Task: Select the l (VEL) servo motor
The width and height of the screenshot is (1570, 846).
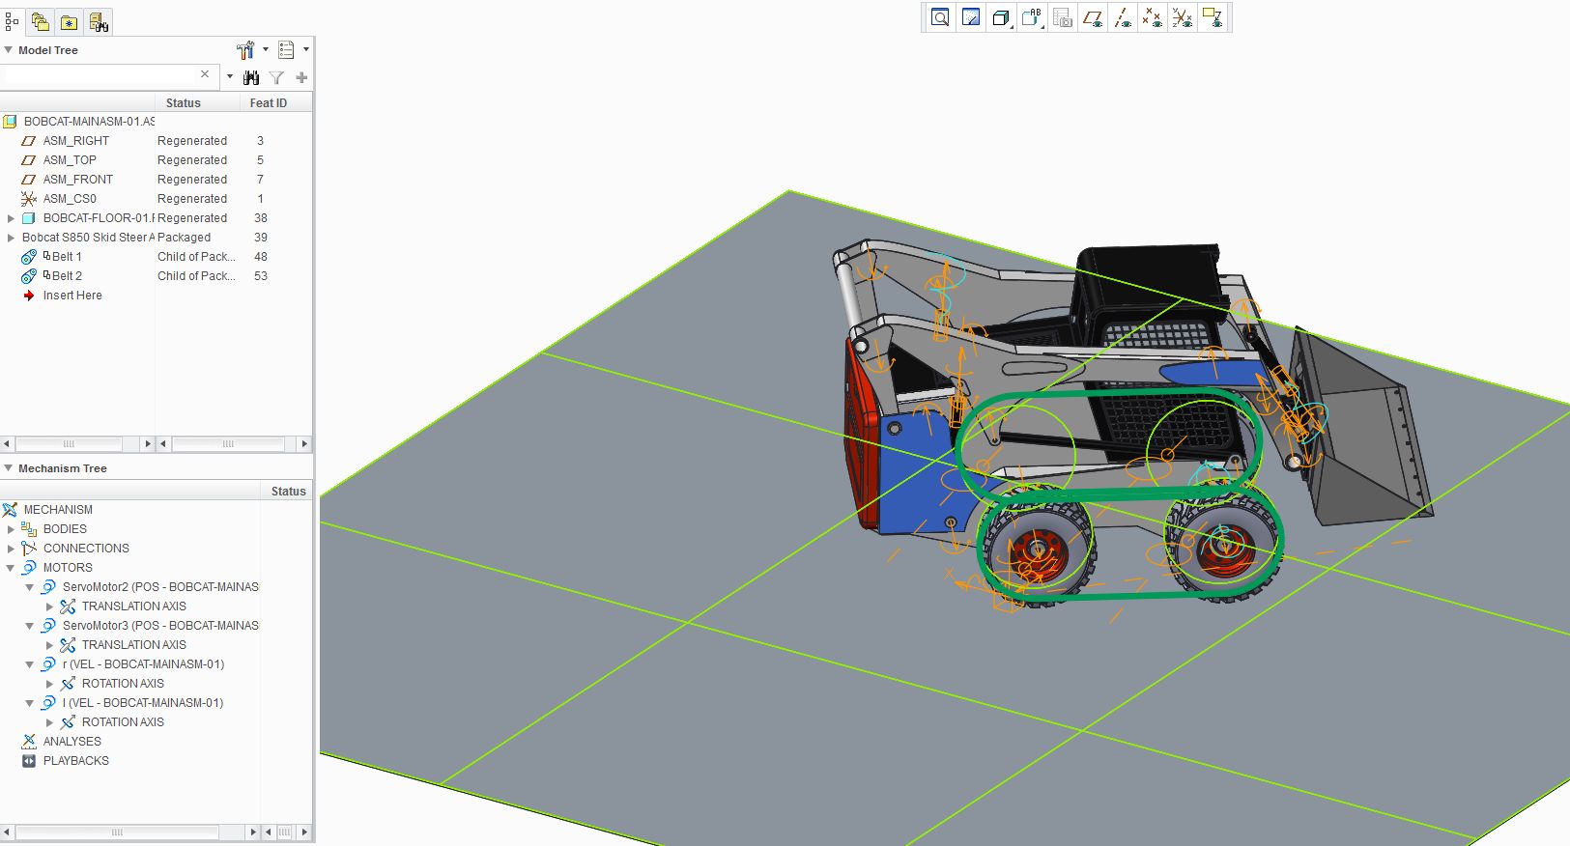Action: pos(143,703)
